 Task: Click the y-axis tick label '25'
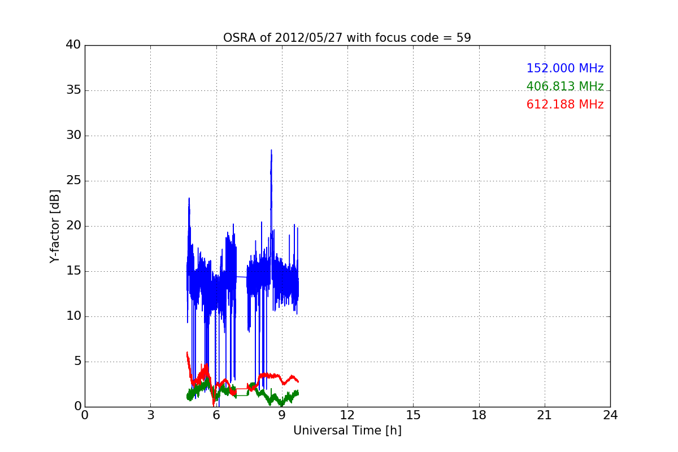(x=73, y=181)
